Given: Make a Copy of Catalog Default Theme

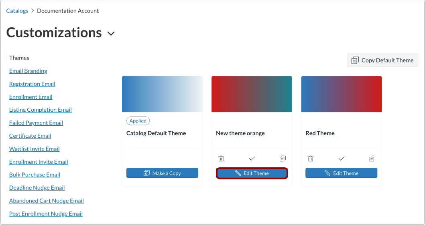Looking at the screenshot, I should (163, 173).
